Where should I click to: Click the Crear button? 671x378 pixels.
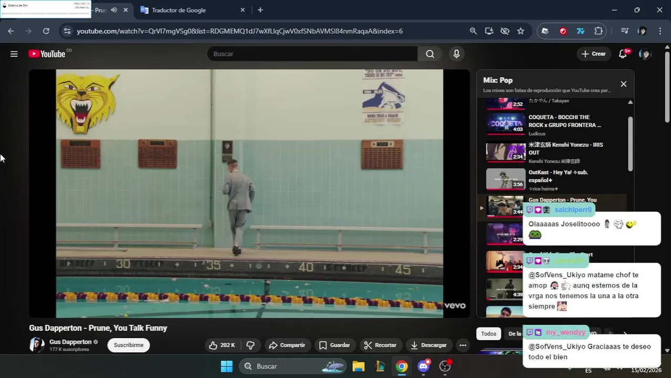[594, 54]
